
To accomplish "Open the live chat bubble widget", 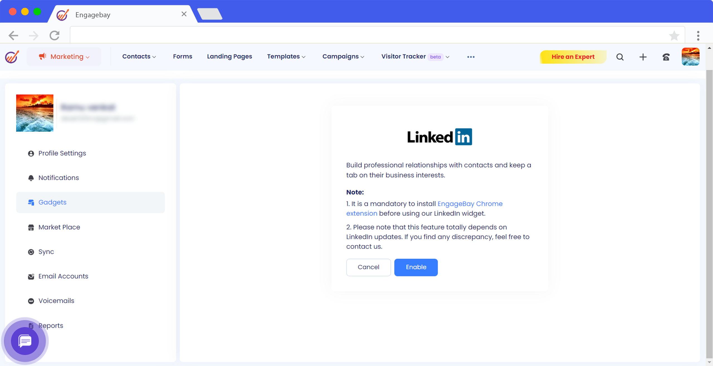I will 25,341.
